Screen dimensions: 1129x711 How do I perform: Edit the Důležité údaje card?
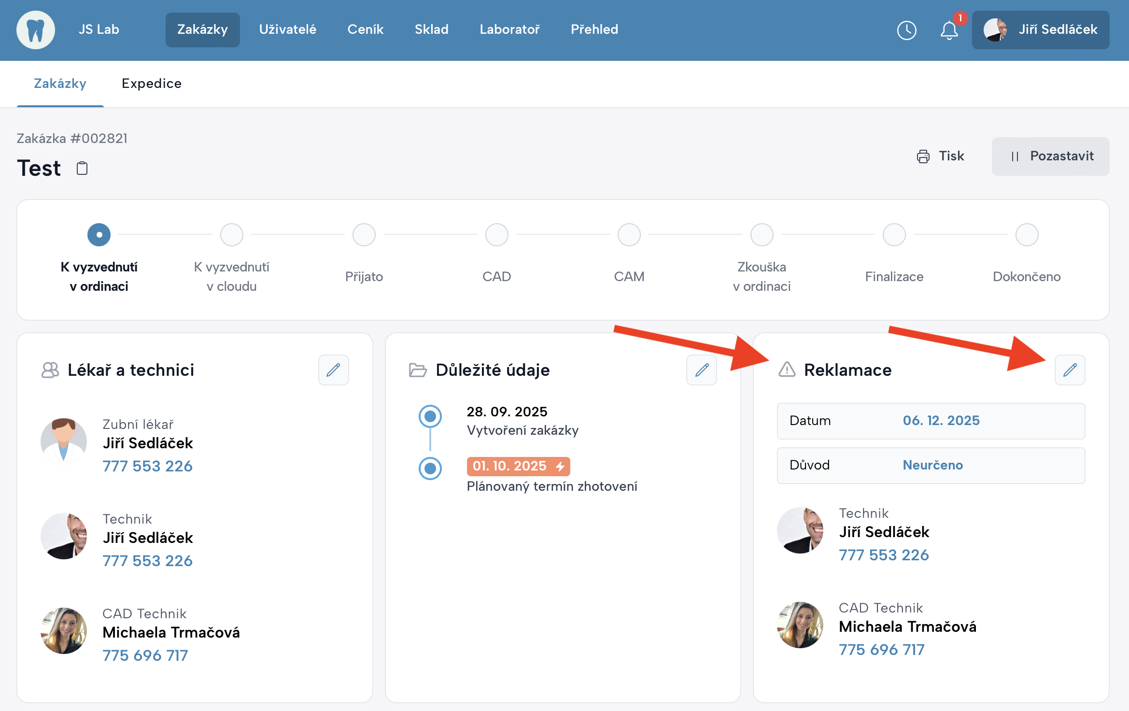[x=701, y=370]
